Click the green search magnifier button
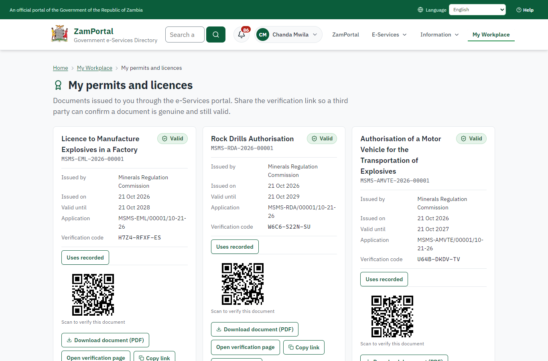 [x=216, y=34]
